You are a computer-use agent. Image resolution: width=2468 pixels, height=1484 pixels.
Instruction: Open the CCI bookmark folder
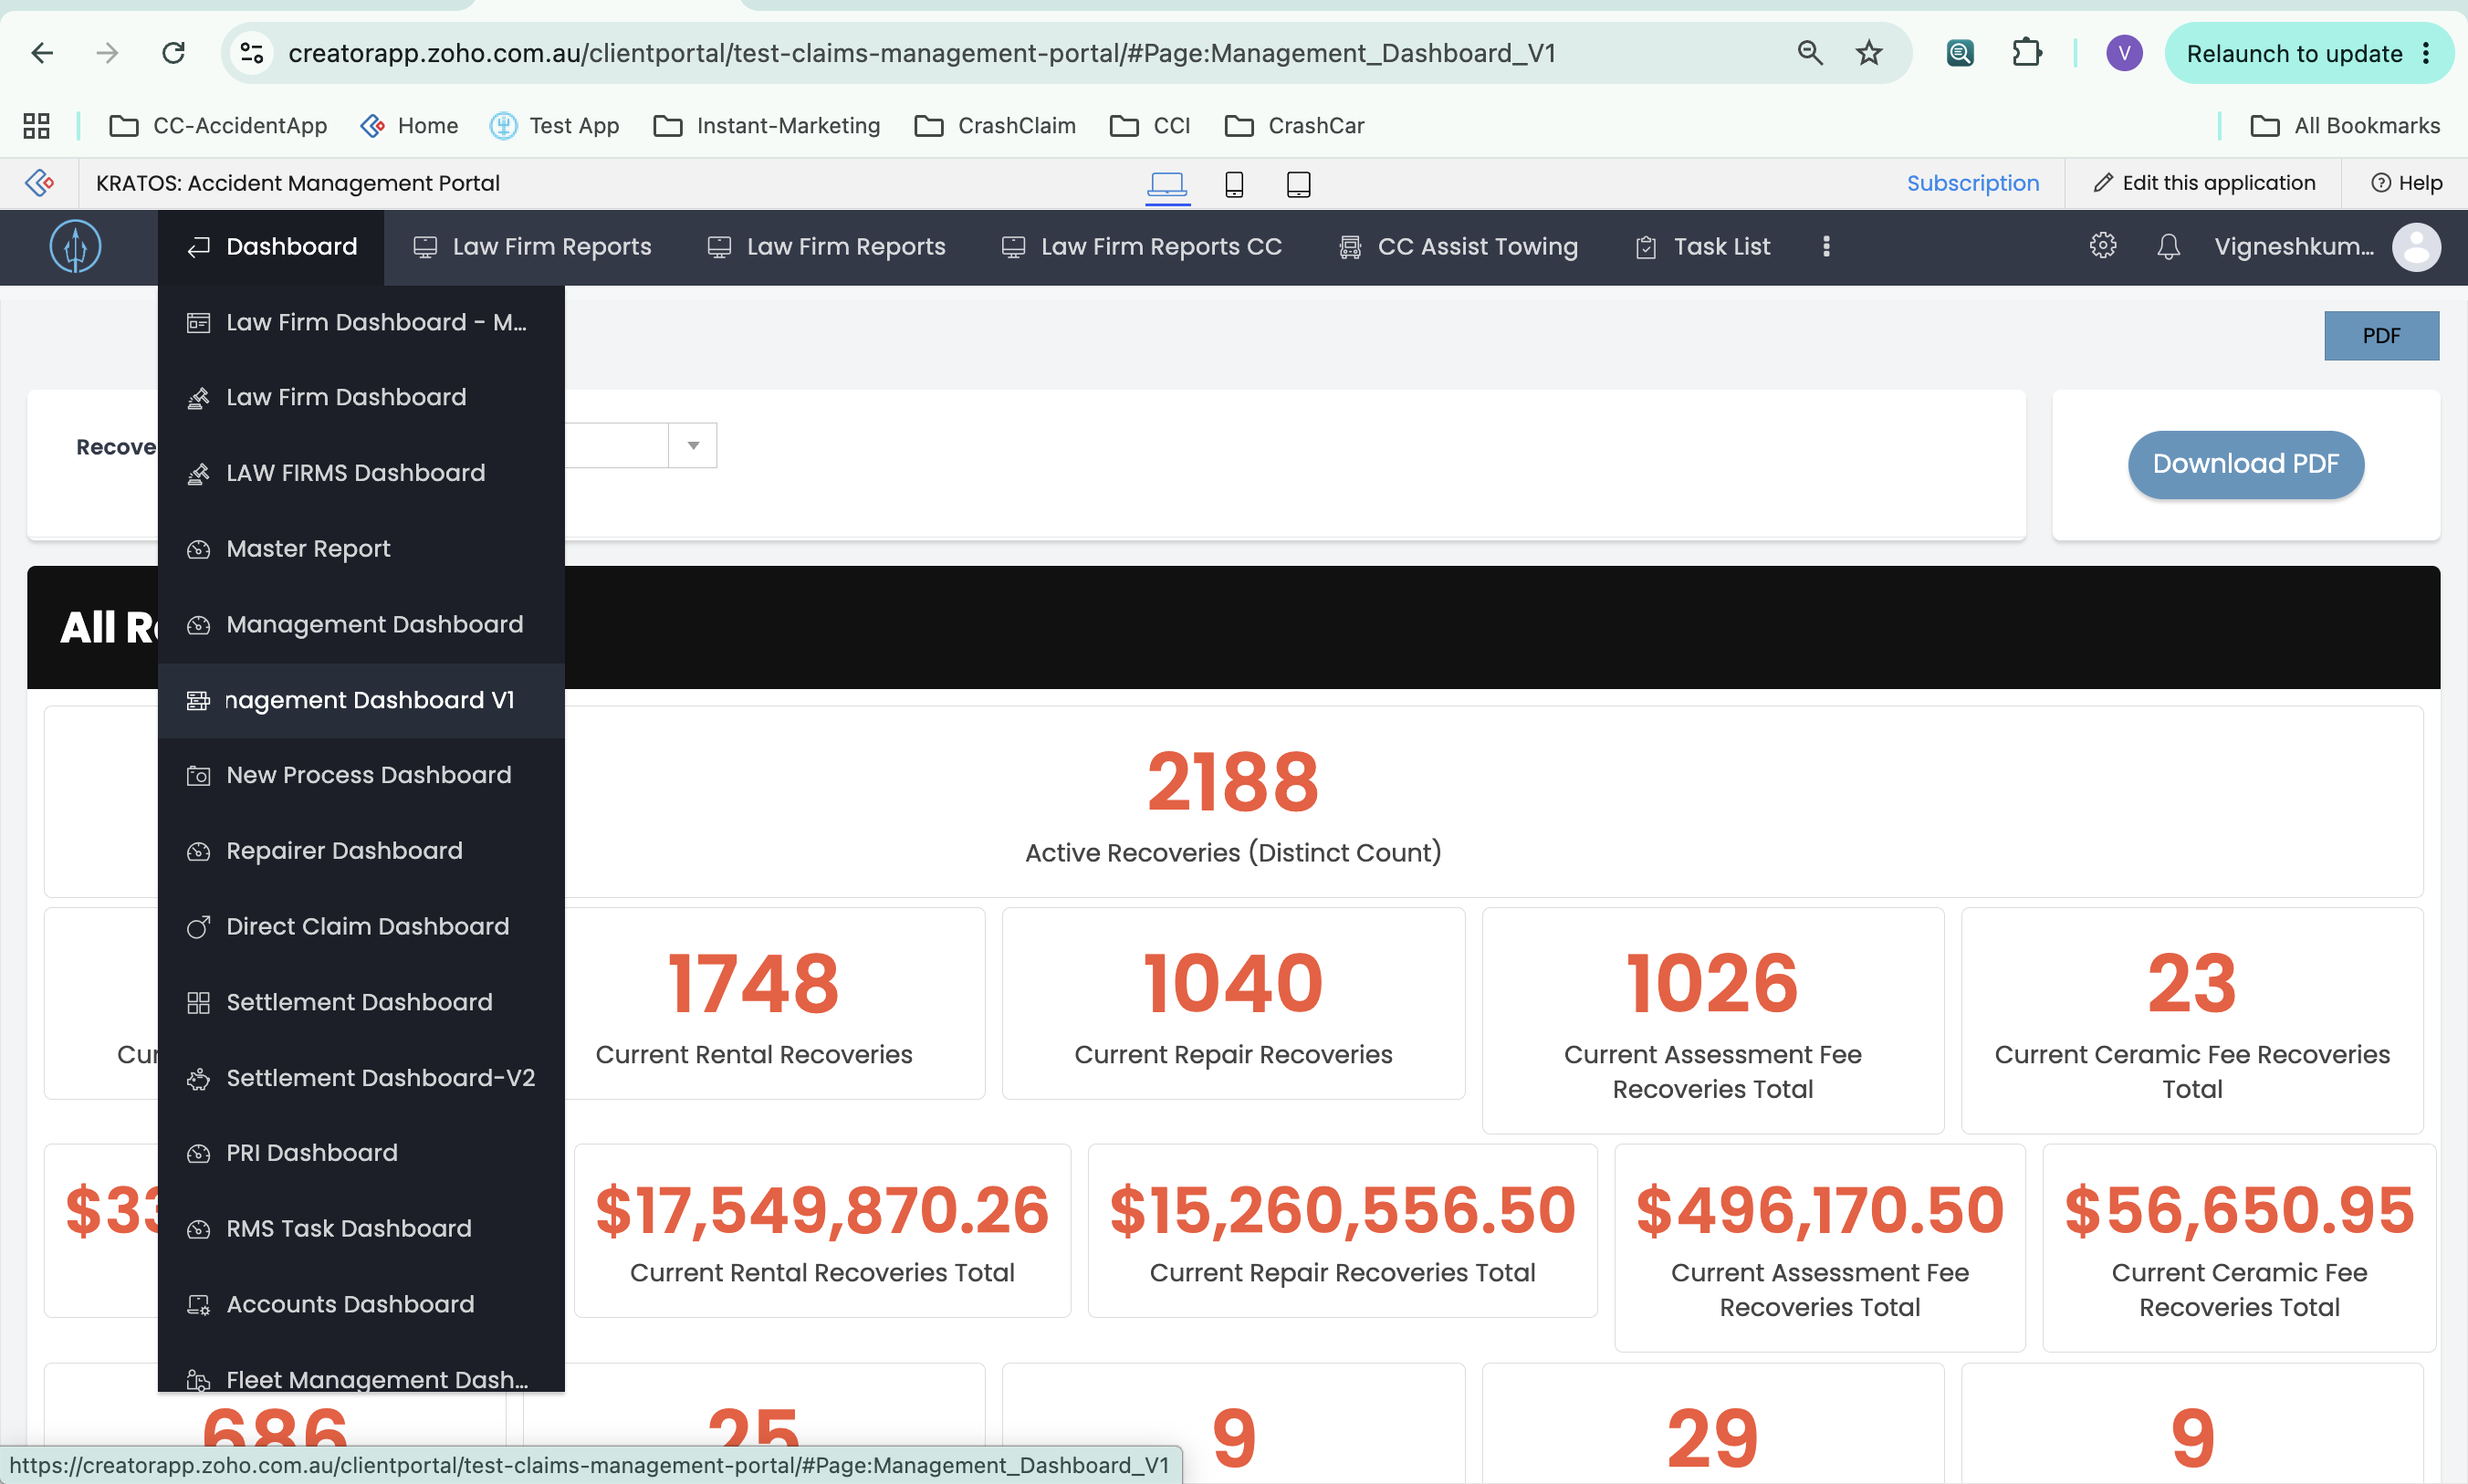(x=1150, y=125)
